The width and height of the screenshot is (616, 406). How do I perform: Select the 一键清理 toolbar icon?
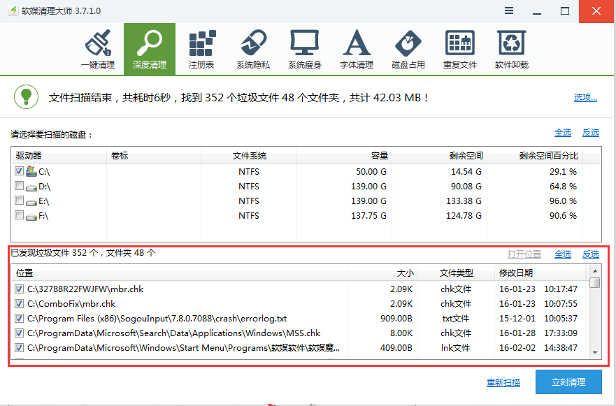pyautogui.click(x=99, y=48)
